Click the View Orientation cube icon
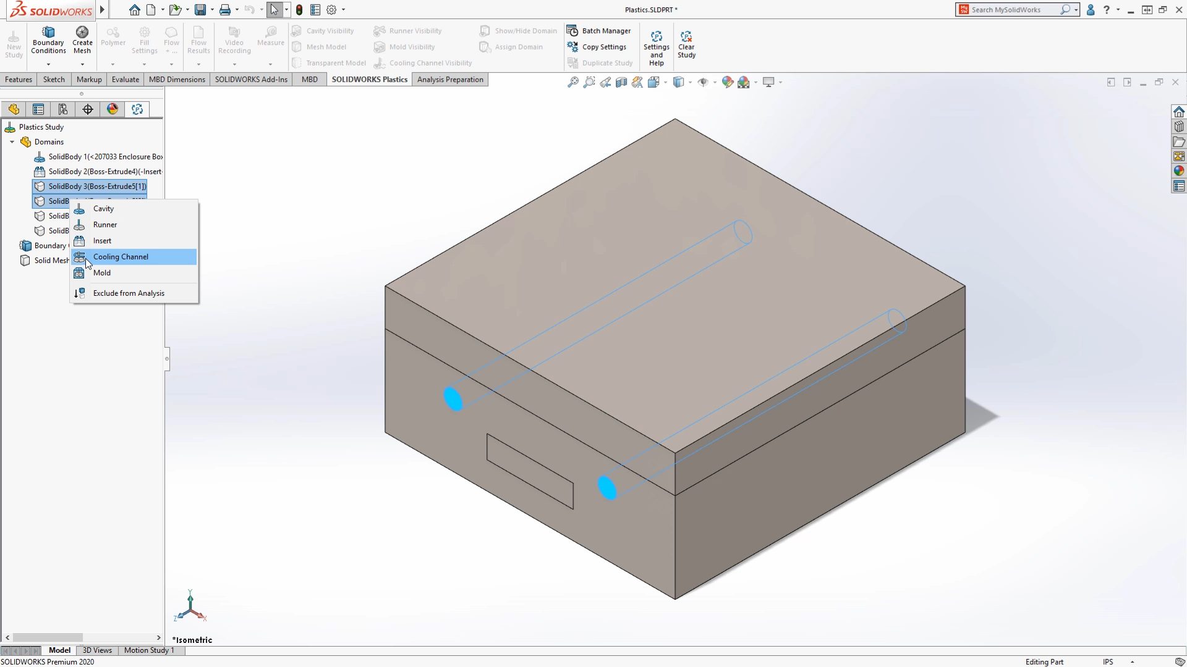Image resolution: width=1187 pixels, height=667 pixels. click(653, 82)
